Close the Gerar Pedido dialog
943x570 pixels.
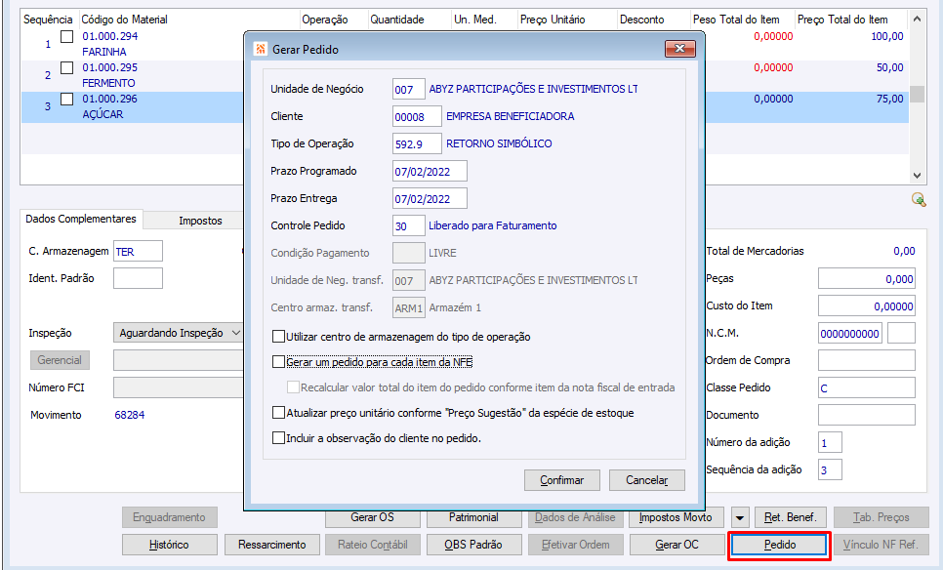[x=680, y=49]
